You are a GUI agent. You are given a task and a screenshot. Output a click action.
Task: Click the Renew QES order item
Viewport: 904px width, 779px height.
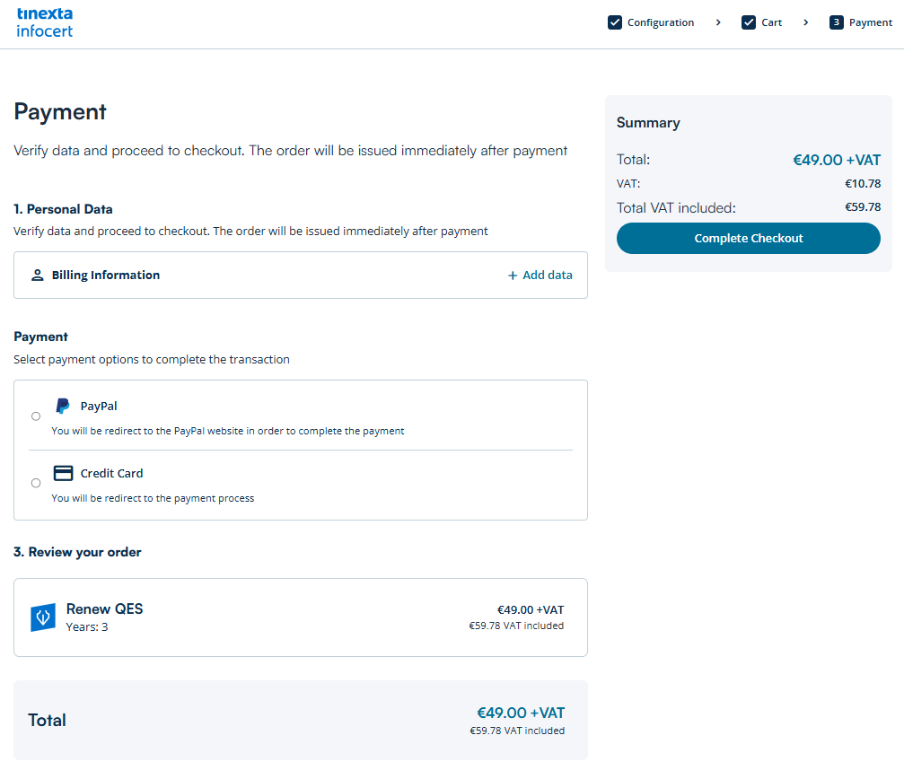coord(104,608)
